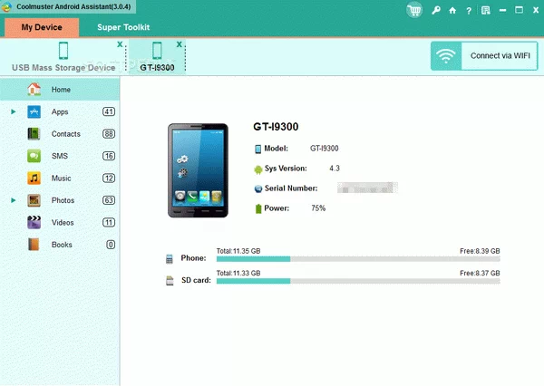Click the WiFi signal icon
This screenshot has width=544, height=386.
point(445,55)
